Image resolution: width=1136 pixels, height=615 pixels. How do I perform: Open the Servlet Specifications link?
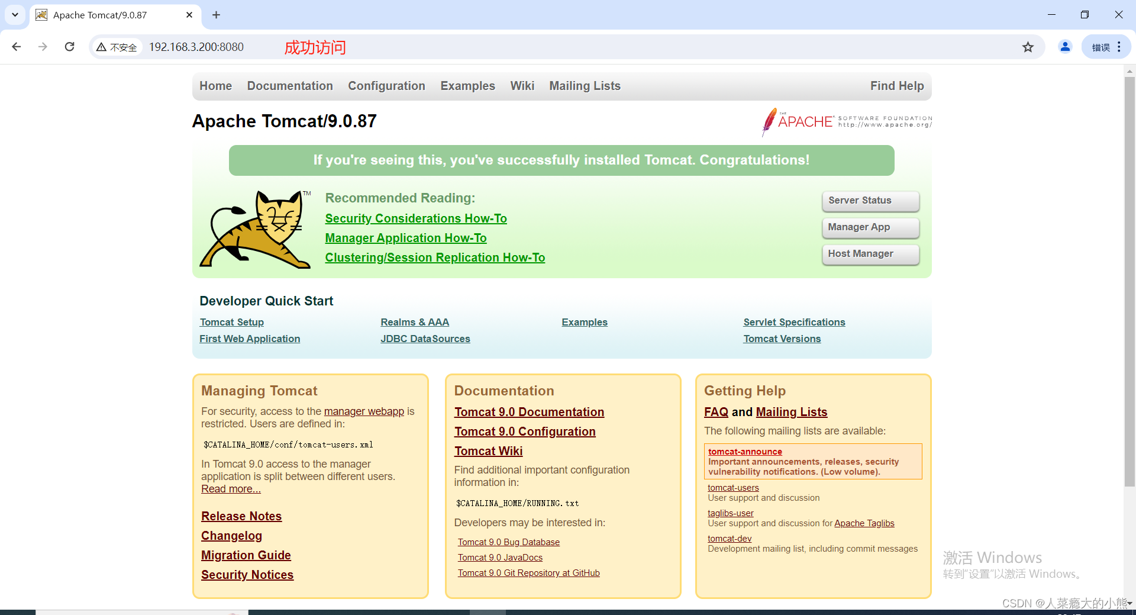[794, 322]
